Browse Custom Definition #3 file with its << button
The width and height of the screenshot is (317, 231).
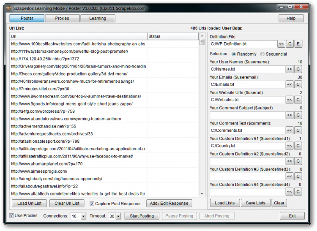290,177
